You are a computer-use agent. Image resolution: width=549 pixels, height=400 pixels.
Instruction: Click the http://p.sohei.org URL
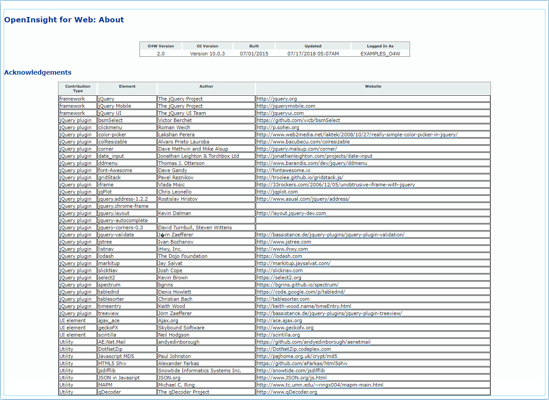point(278,127)
